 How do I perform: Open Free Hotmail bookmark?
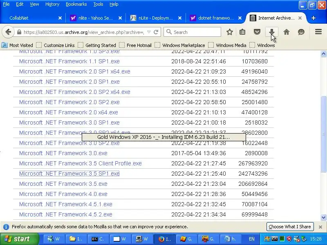(135, 45)
